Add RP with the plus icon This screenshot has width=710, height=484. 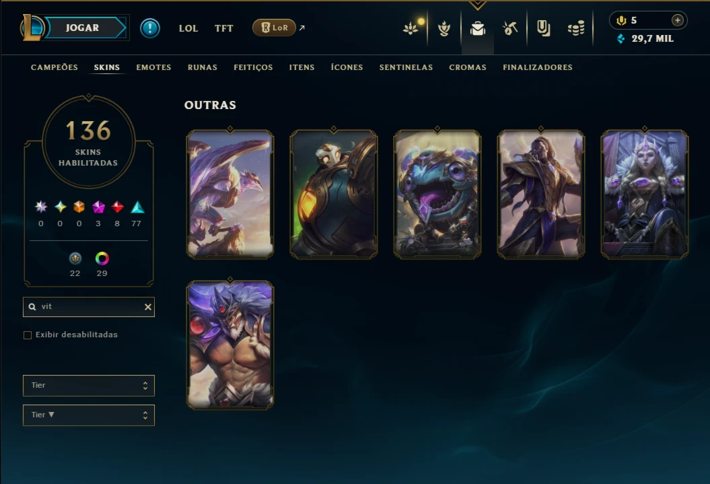[x=678, y=20]
